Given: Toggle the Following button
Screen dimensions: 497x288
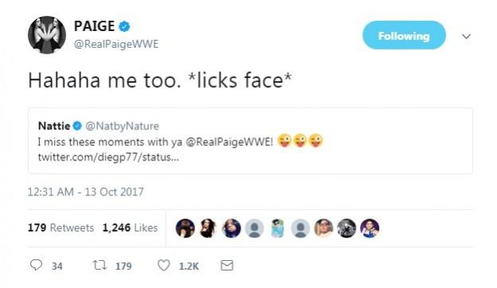Looking at the screenshot, I should [404, 35].
